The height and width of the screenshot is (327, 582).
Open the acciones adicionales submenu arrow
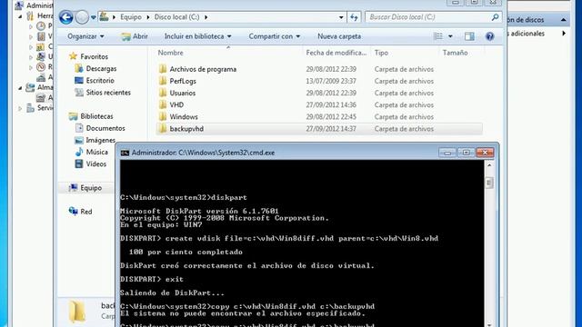coord(564,34)
